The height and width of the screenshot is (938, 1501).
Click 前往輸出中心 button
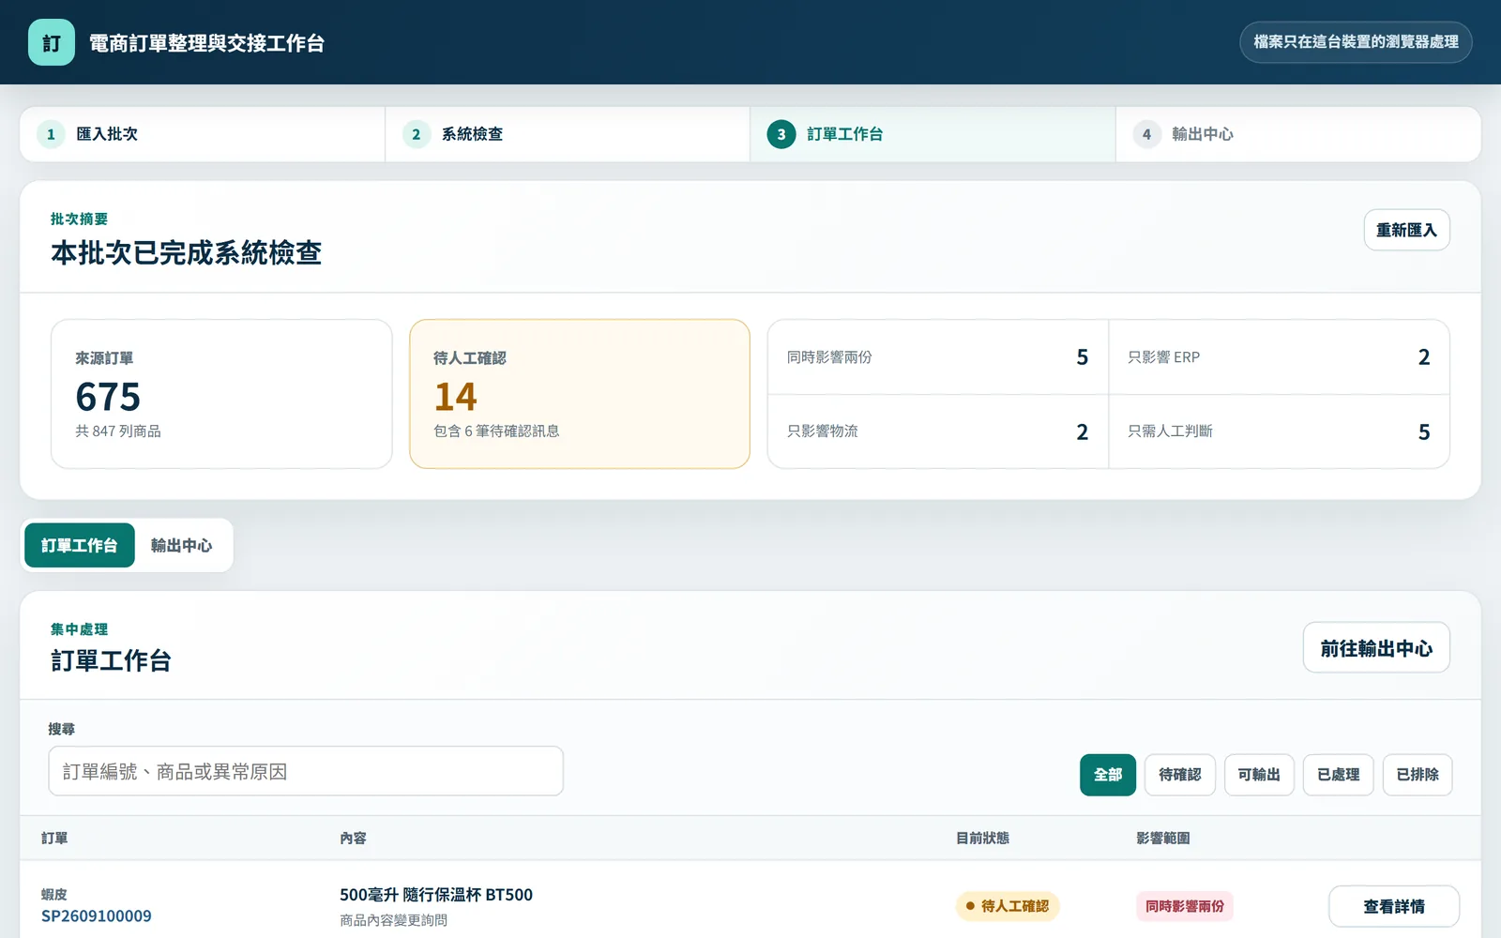(x=1376, y=648)
